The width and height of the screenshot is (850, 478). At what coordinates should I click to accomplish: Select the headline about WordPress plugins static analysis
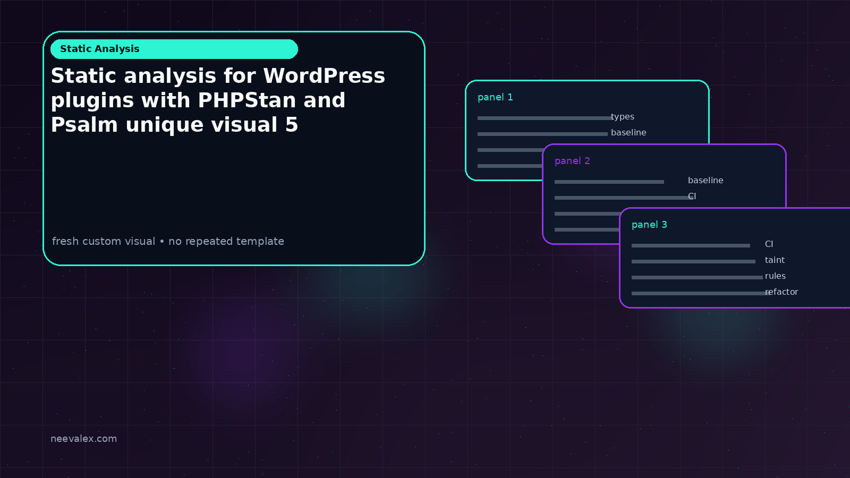point(218,100)
